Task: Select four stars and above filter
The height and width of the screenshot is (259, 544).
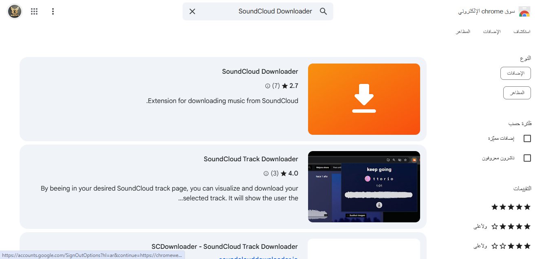Action: click(x=511, y=226)
